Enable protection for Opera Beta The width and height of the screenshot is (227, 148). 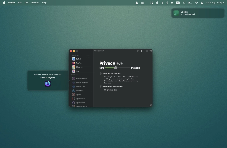pos(81,98)
